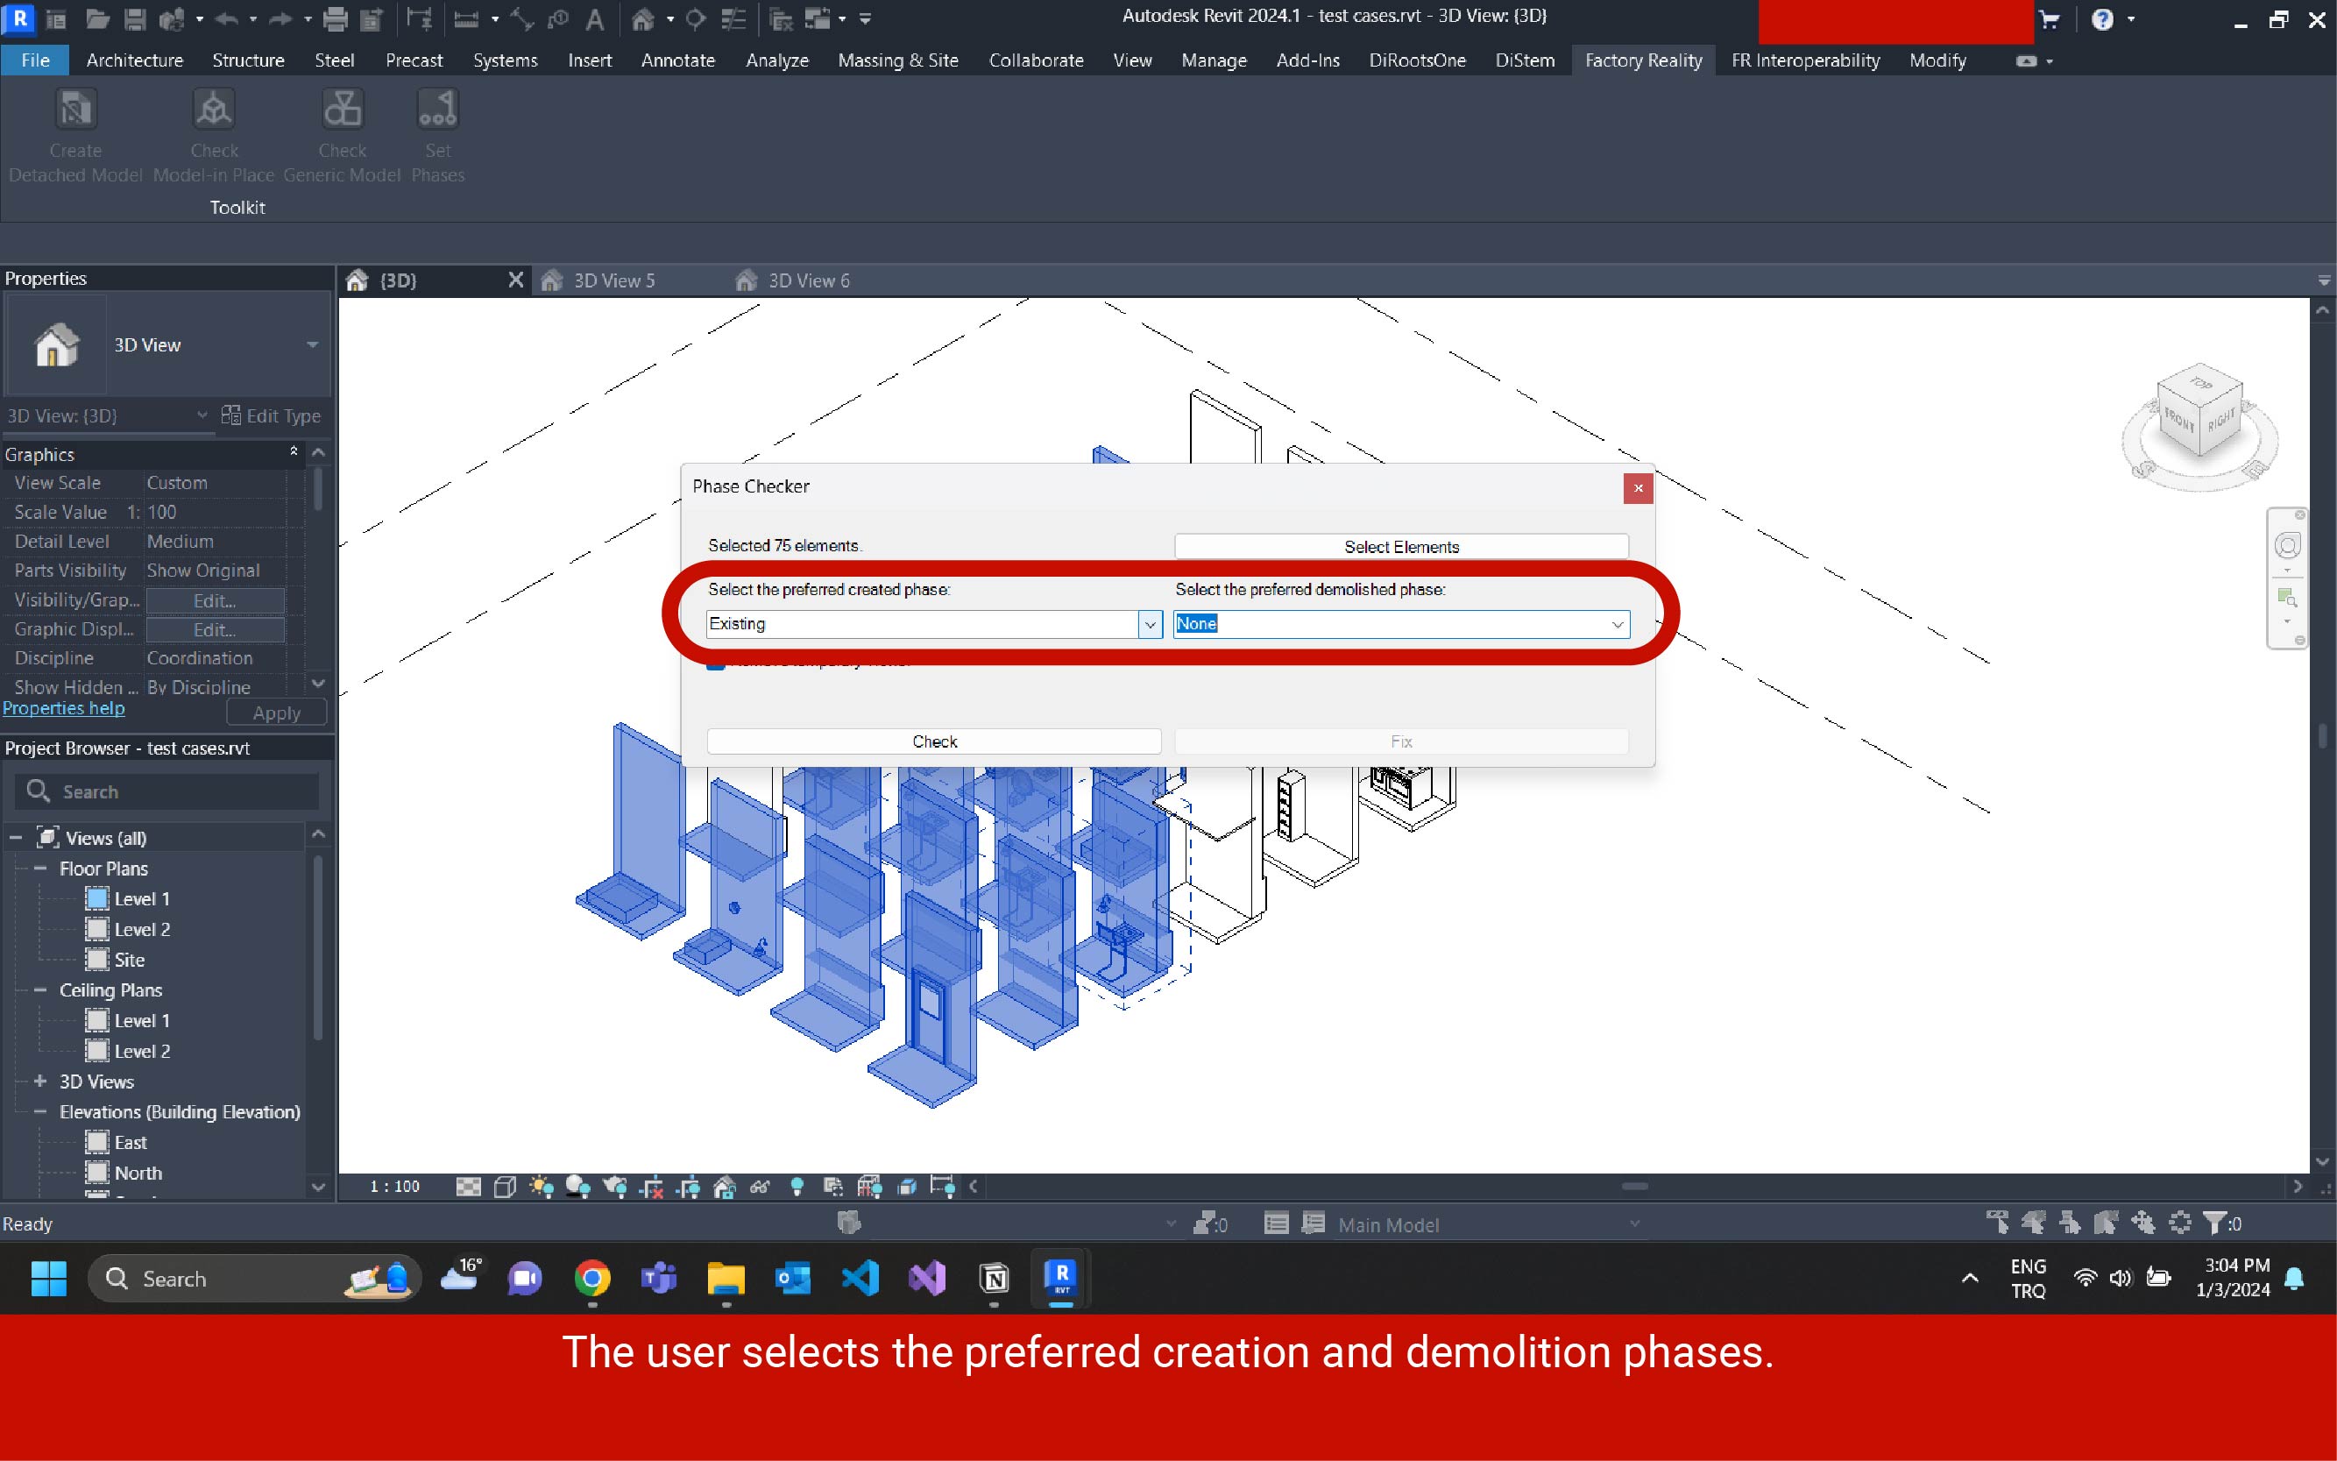The width and height of the screenshot is (2337, 1461).
Task: Switch to the 3D View 5 tab
Action: [614, 280]
